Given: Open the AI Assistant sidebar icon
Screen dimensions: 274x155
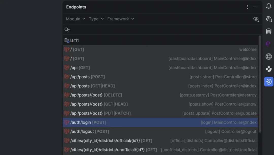Looking at the screenshot, I should point(269,19).
